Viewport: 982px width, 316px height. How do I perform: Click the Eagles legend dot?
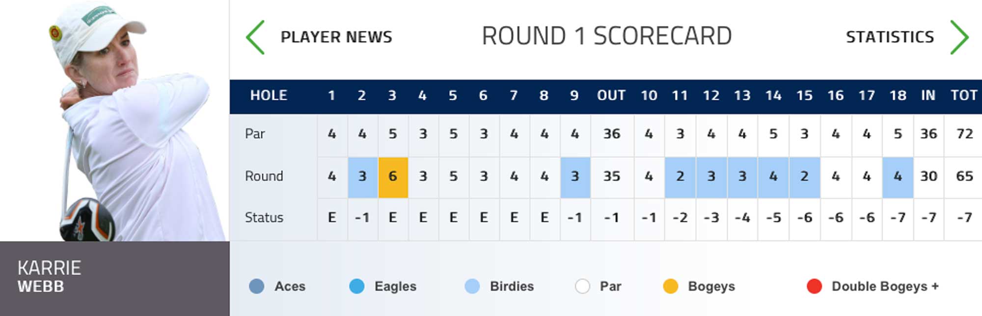coord(357,286)
